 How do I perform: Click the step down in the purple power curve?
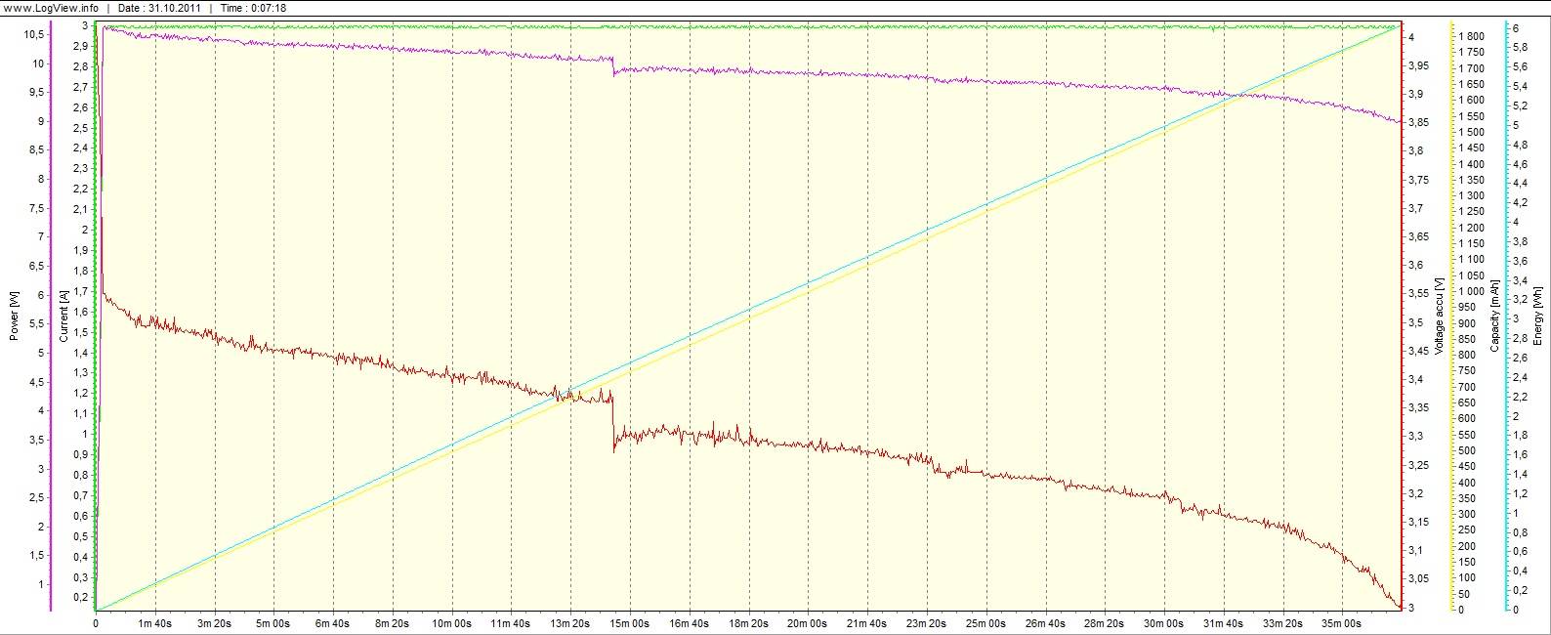tap(613, 66)
